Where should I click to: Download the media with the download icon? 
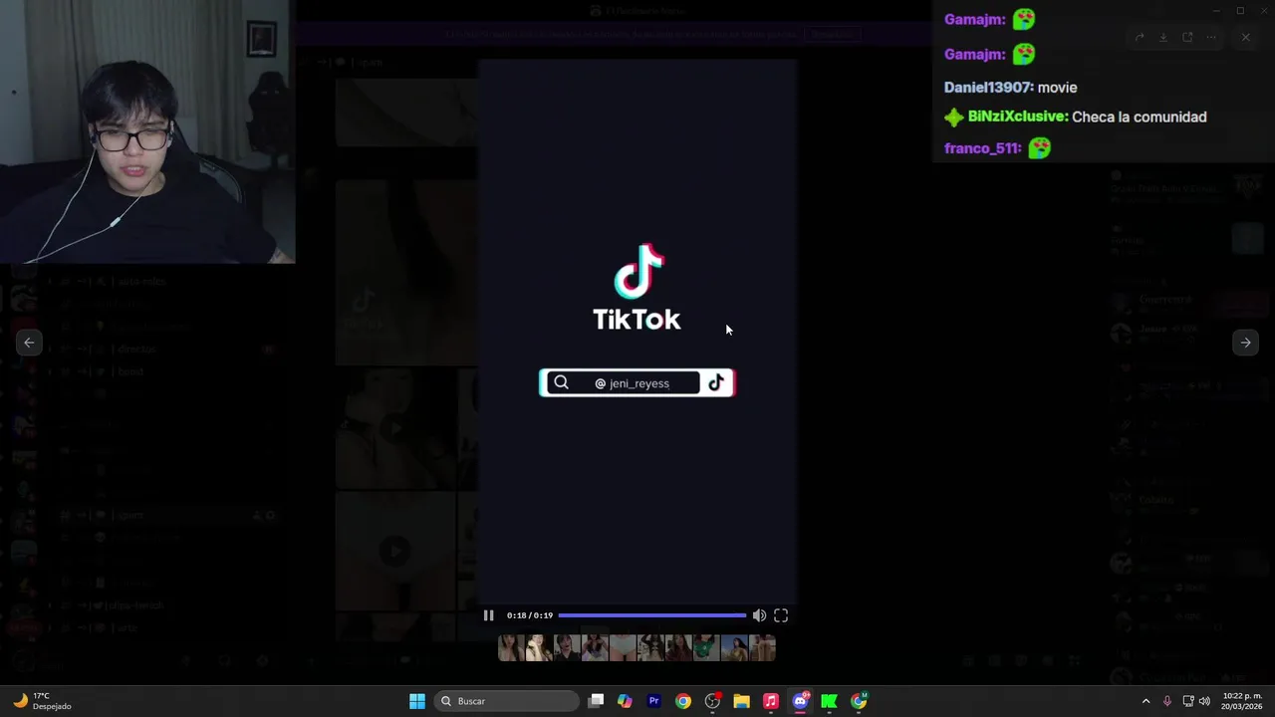pyautogui.click(x=1163, y=38)
